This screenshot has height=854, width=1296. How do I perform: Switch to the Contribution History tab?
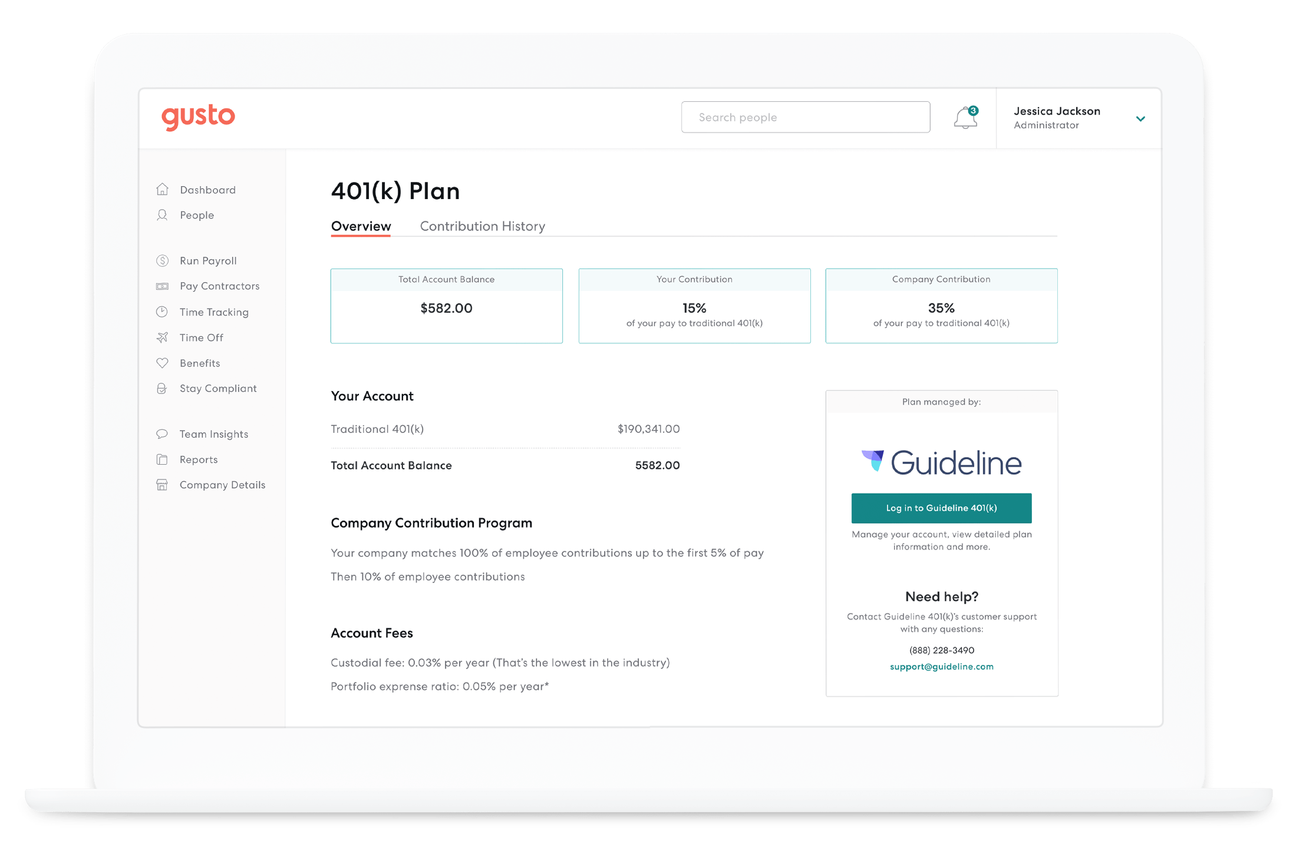tap(482, 226)
